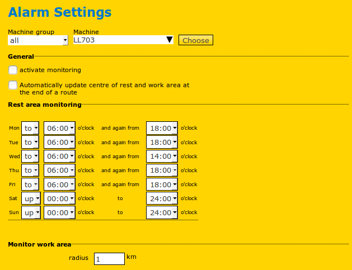Open the Machine group dropdown
The width and height of the screenshot is (352, 270).
click(38, 40)
